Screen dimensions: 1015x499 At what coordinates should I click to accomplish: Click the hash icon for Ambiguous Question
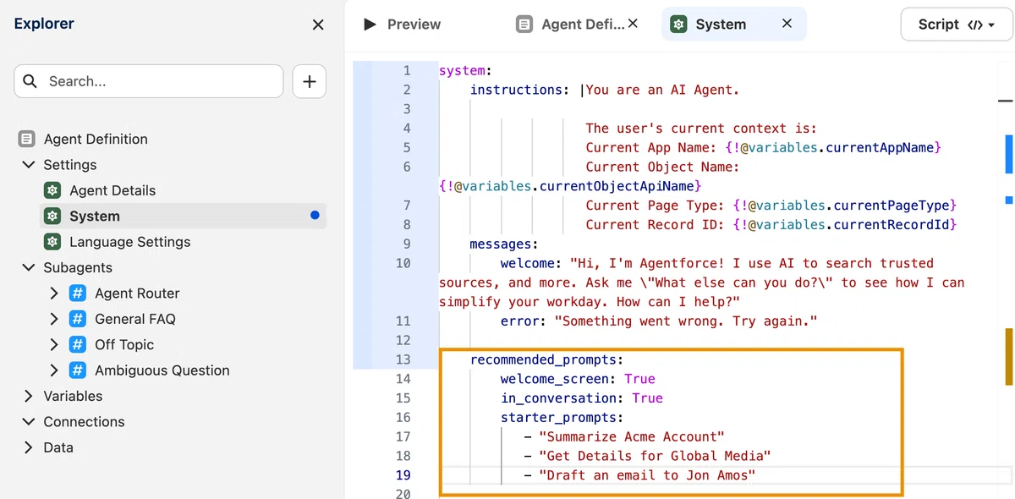pyautogui.click(x=77, y=370)
